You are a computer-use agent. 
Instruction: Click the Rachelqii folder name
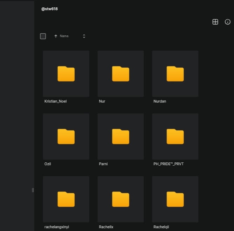tap(161, 227)
